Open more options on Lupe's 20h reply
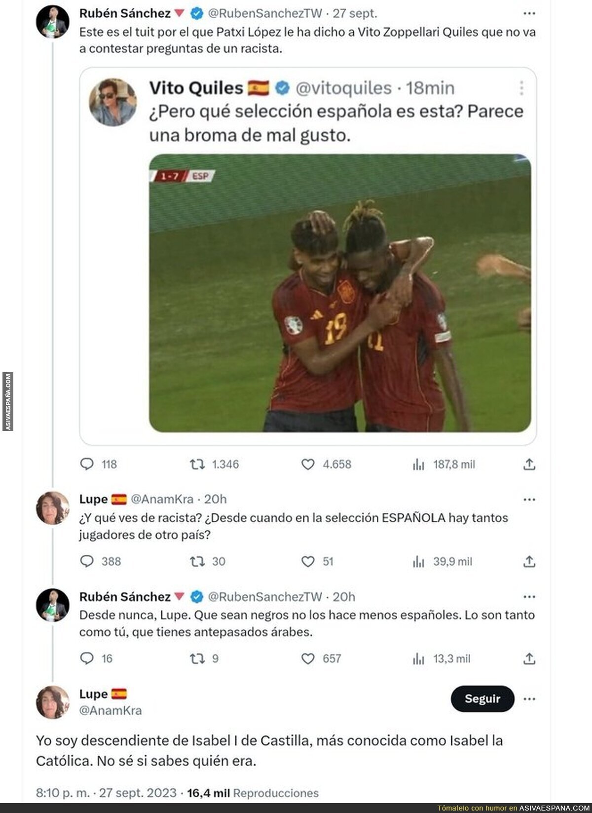This screenshot has width=592, height=813. click(529, 500)
